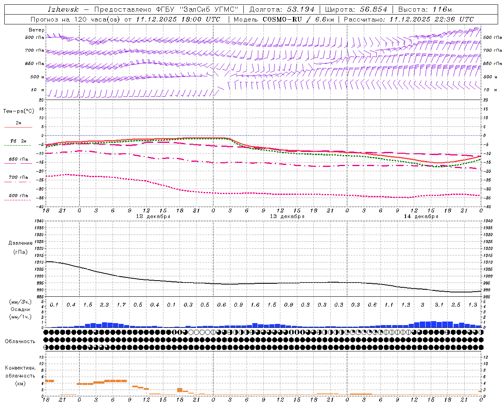Select the 1.7 precipitation value

pos(121,305)
